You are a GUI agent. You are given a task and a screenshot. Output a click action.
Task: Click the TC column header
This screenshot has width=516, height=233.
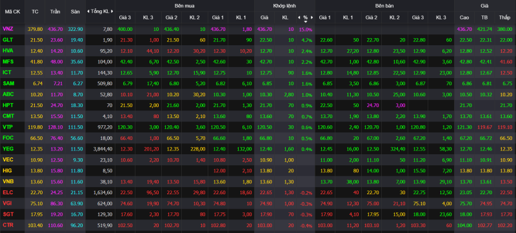pos(35,12)
